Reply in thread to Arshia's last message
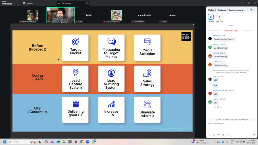The width and height of the screenshot is (258, 145). coord(214,107)
